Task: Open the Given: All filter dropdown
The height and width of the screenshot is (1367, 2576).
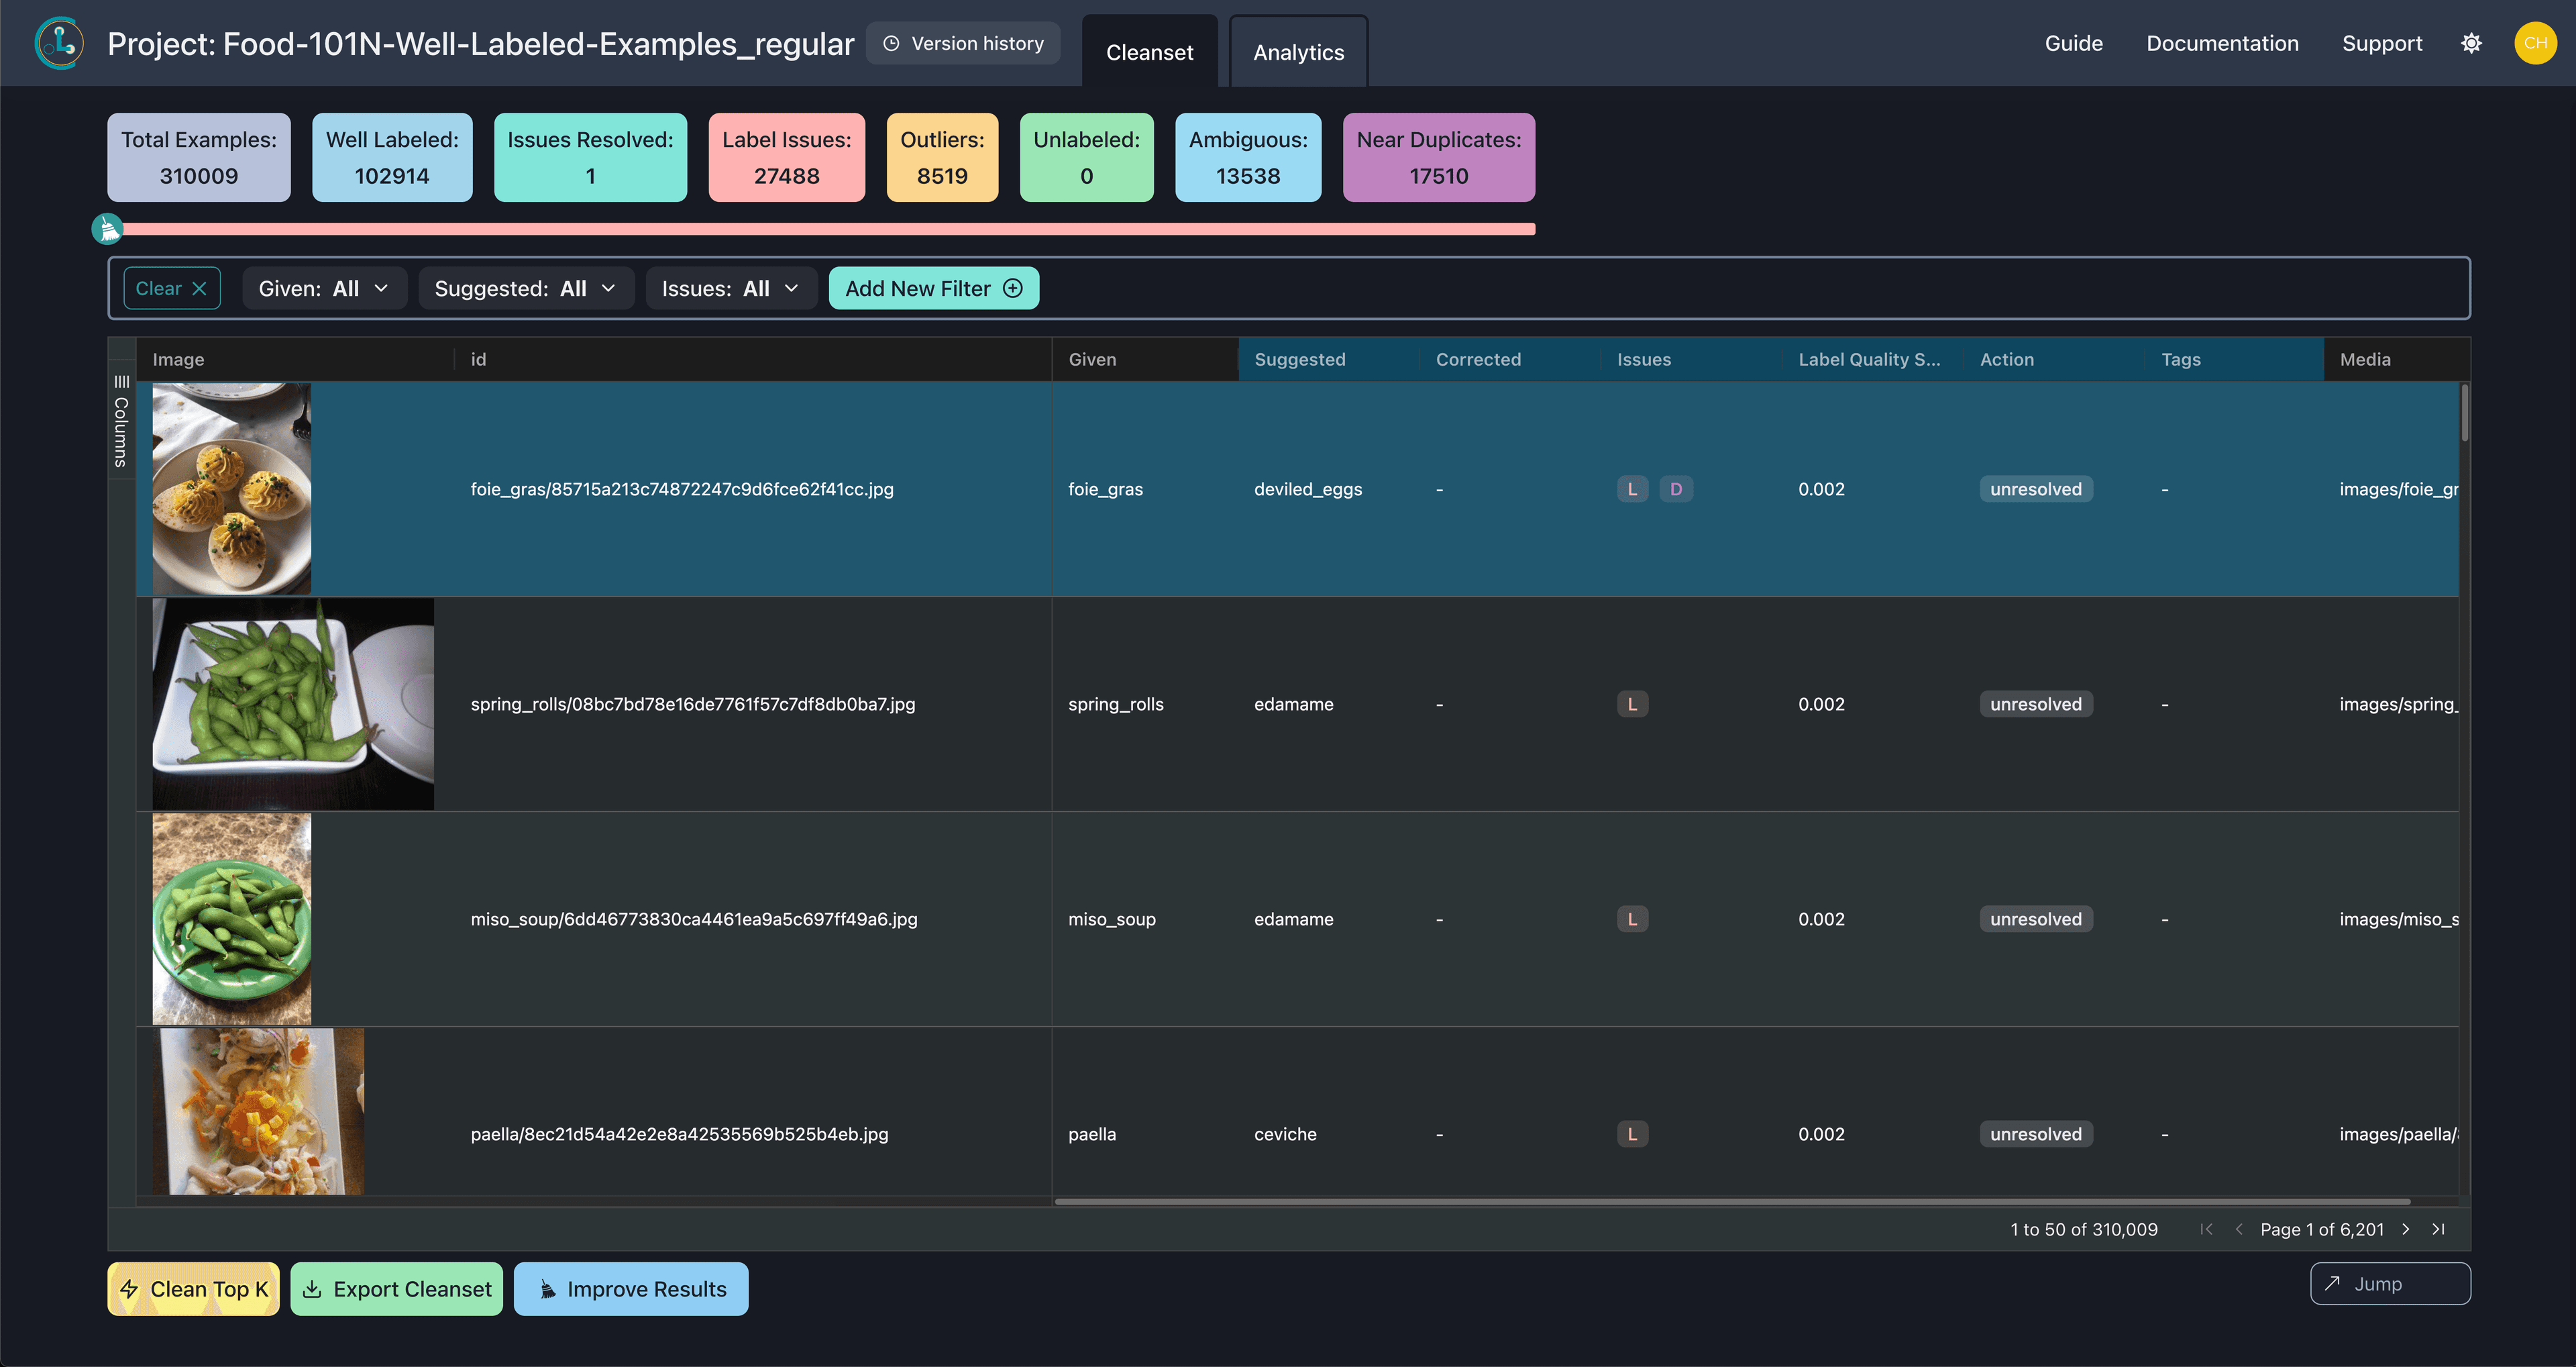Action: pyautogui.click(x=324, y=288)
